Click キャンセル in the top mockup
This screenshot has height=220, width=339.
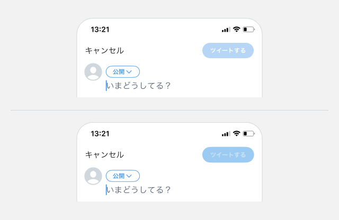click(x=104, y=51)
